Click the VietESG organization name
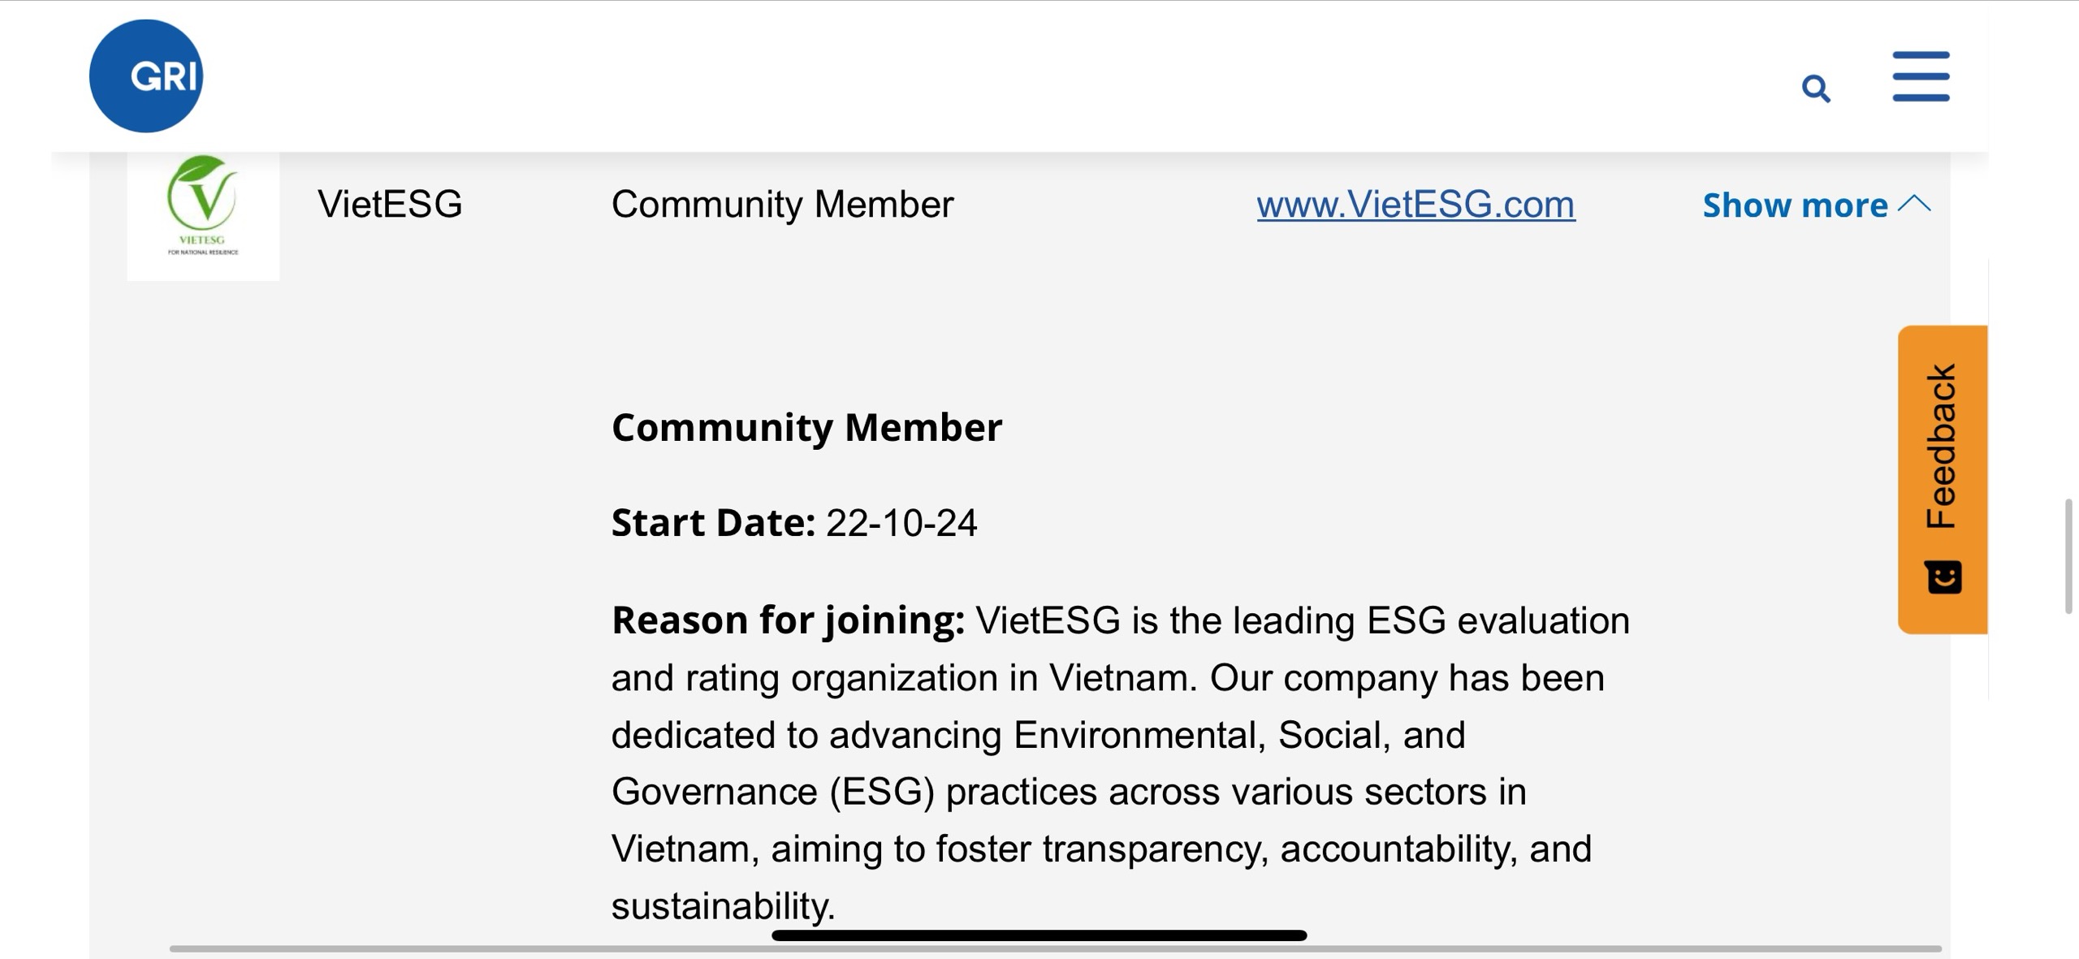 pyautogui.click(x=390, y=204)
